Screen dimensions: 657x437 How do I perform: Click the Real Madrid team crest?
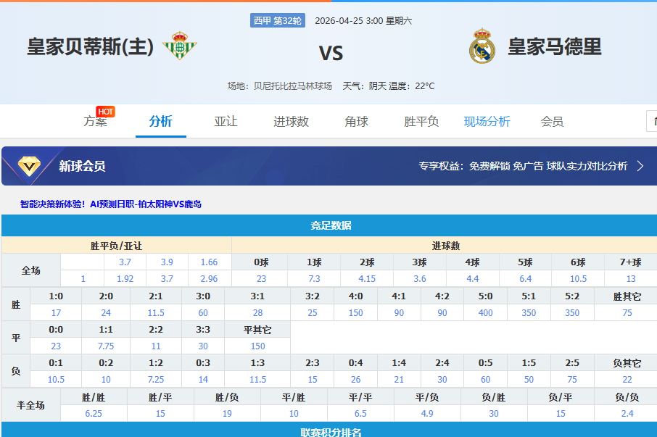click(x=482, y=46)
